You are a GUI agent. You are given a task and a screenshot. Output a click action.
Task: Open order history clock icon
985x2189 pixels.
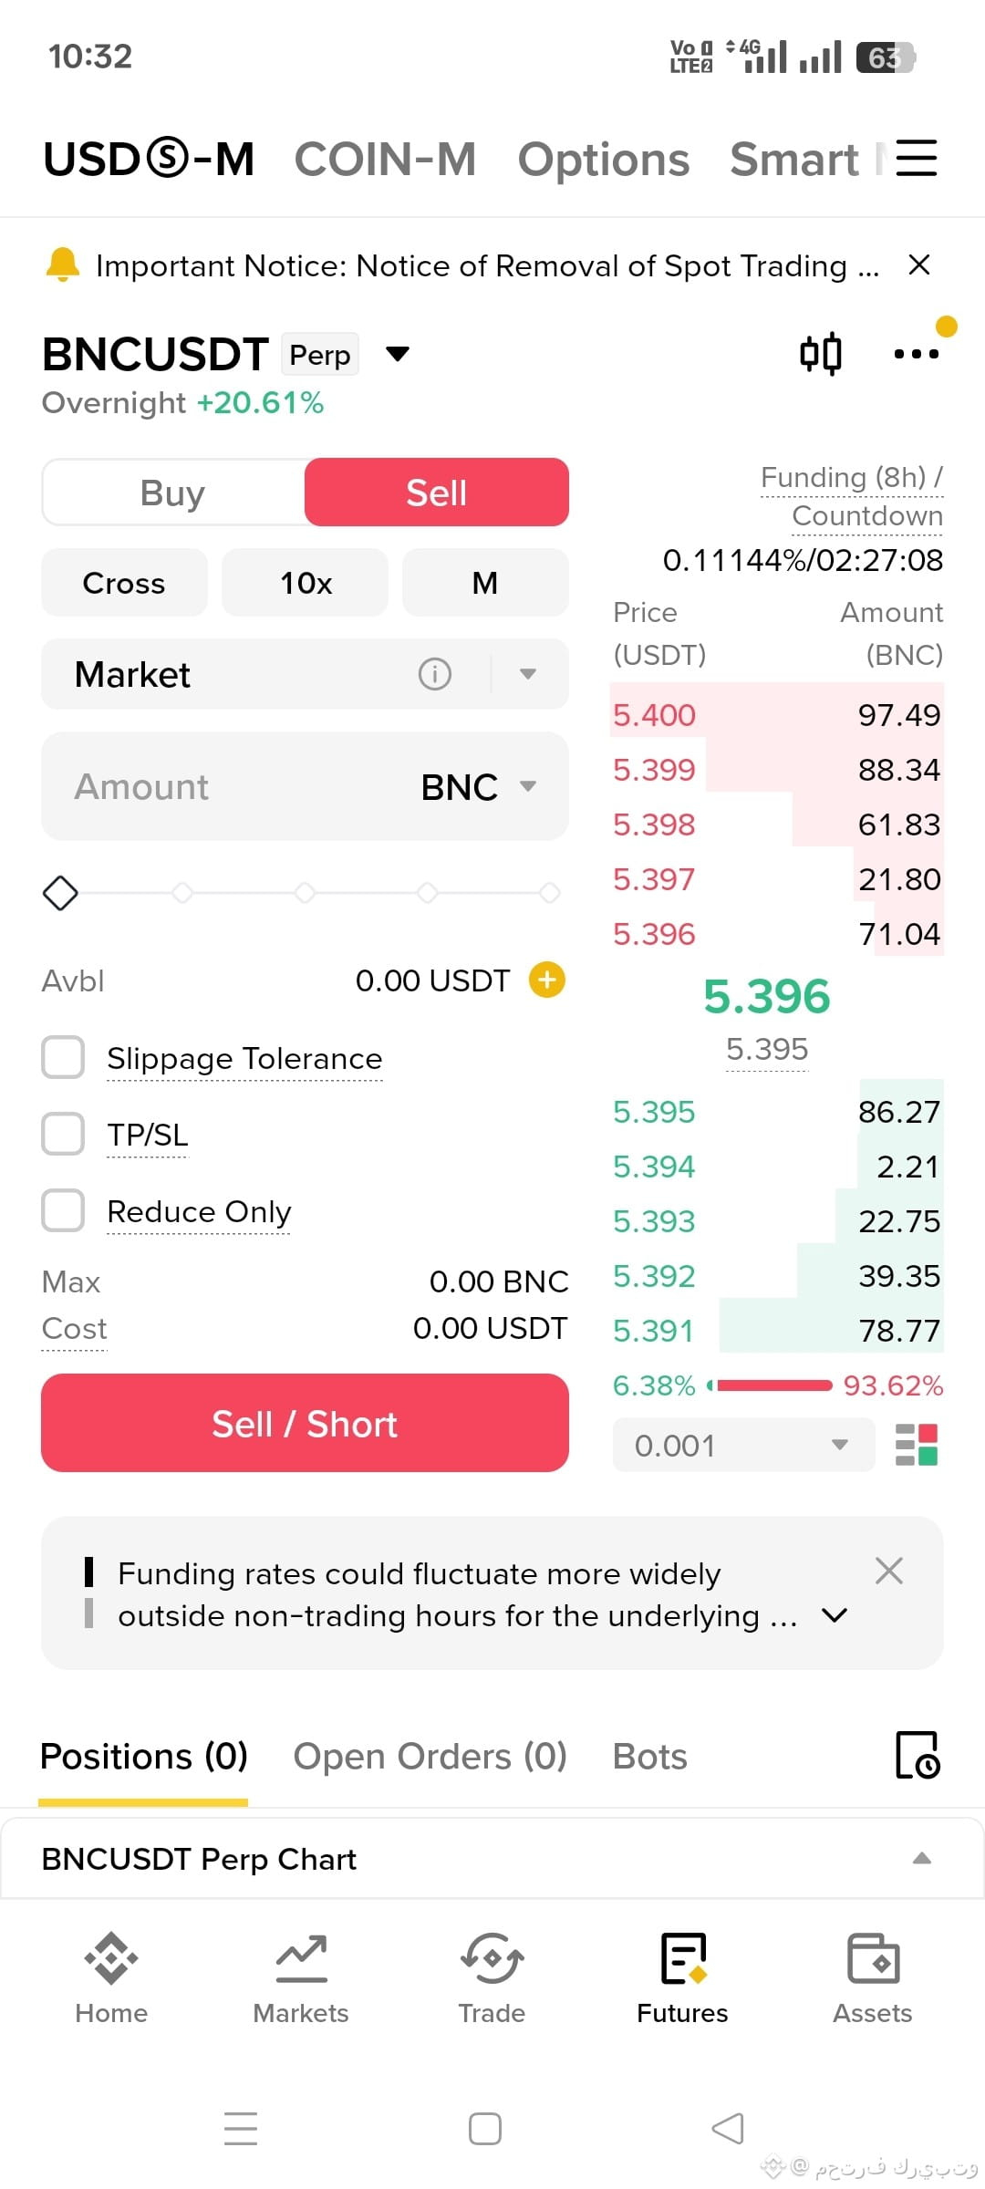pyautogui.click(x=918, y=1755)
